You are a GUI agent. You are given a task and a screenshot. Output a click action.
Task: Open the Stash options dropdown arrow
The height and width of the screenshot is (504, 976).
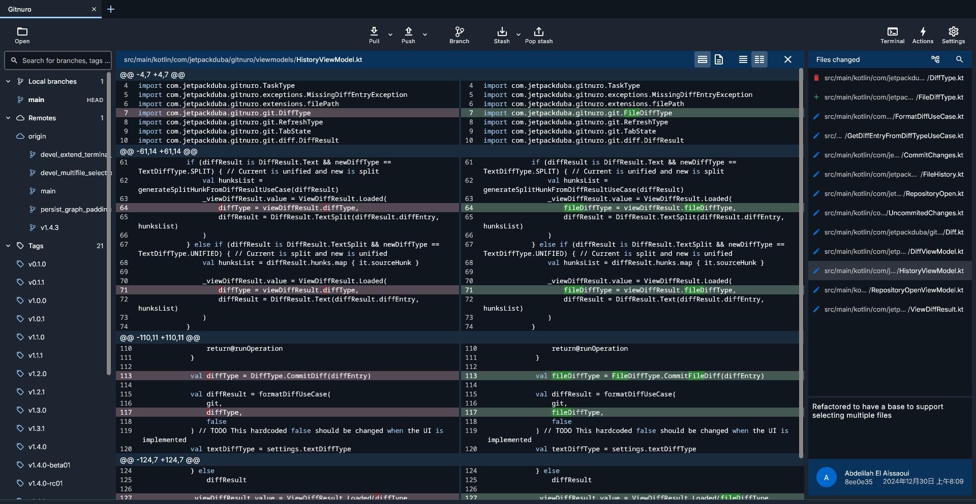(x=518, y=35)
